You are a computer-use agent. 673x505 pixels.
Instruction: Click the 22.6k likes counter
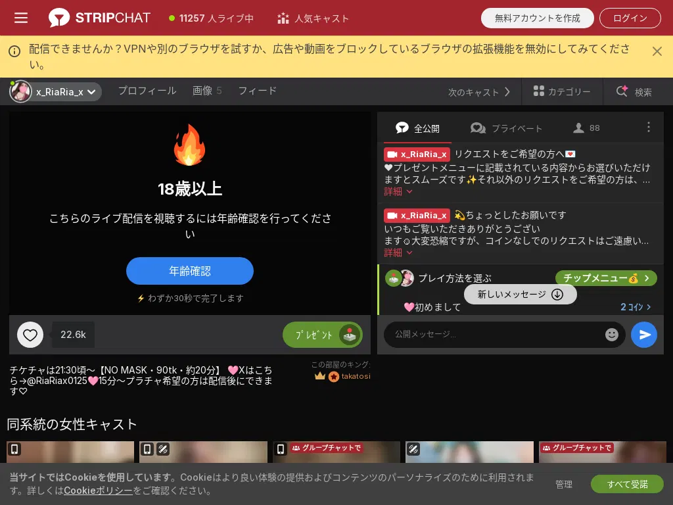click(x=73, y=335)
